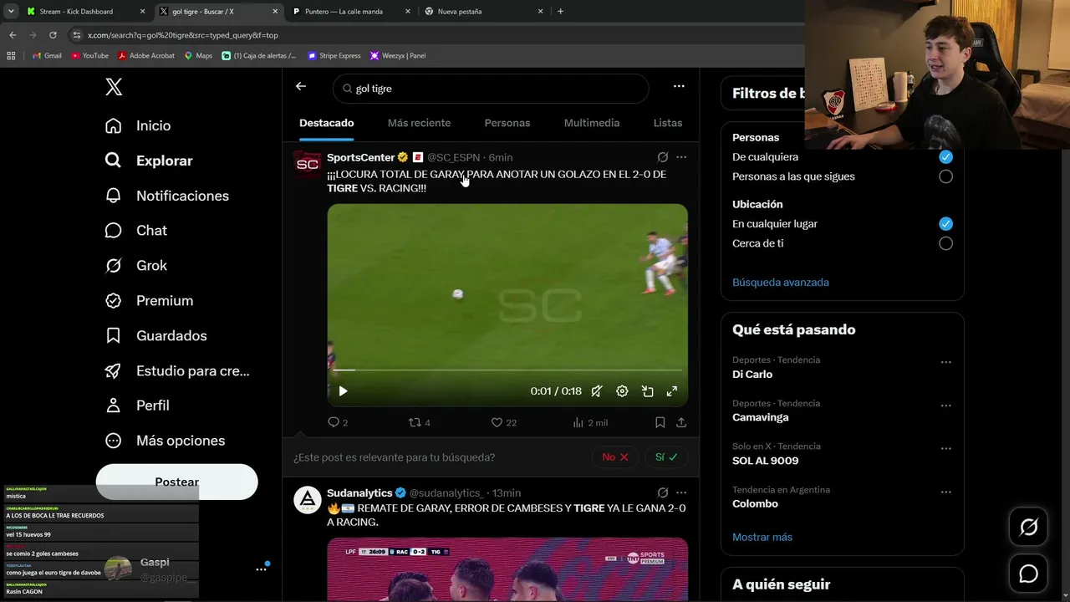Select 'Personas a las que sigues' option
The height and width of the screenshot is (602, 1070).
tap(945, 176)
